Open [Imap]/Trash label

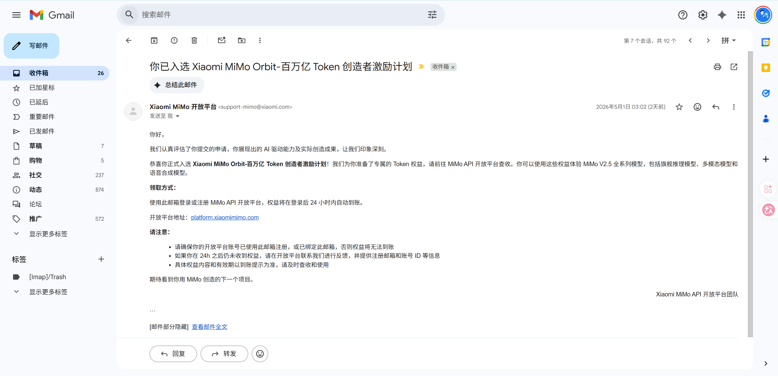click(55, 277)
